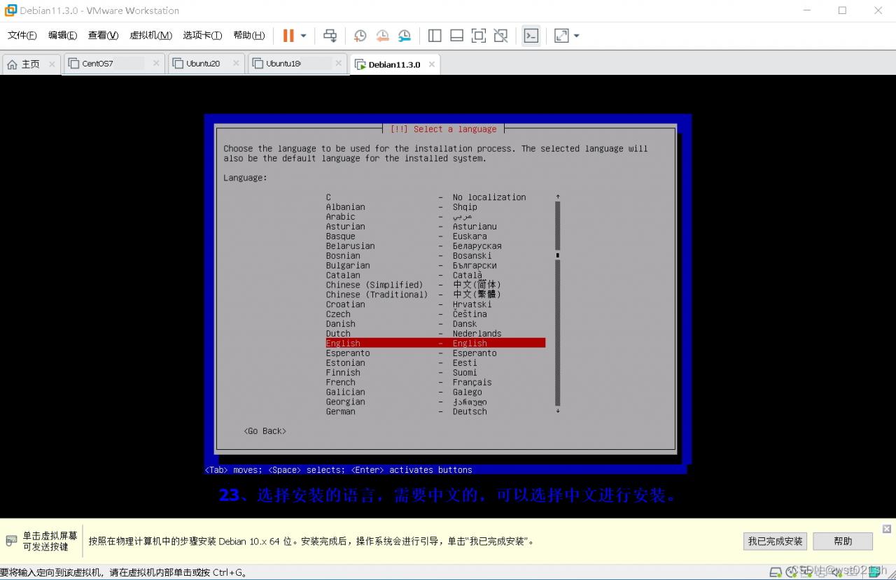Select Galician in the language list

(435, 392)
